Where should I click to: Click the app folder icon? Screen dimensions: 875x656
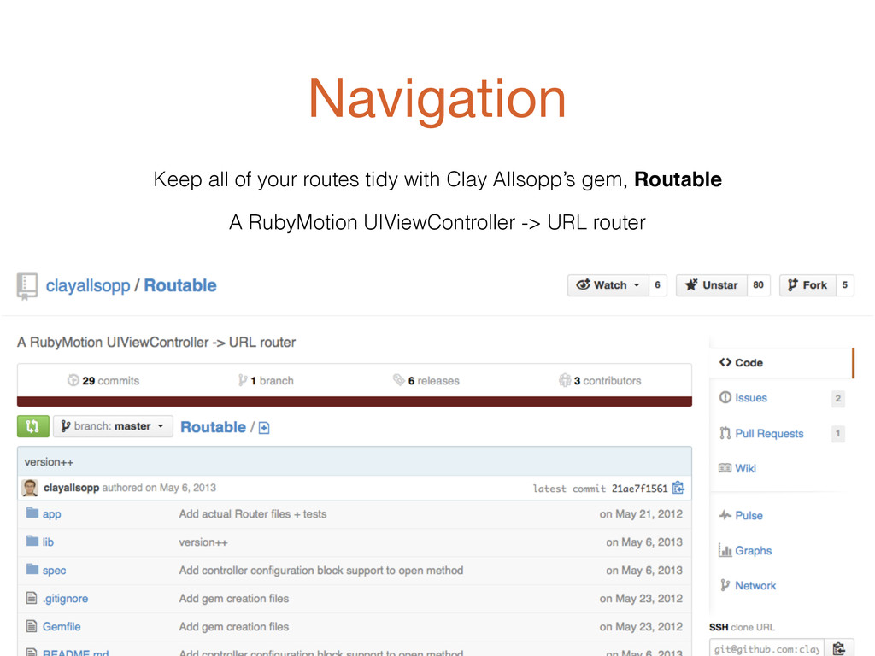click(x=32, y=512)
